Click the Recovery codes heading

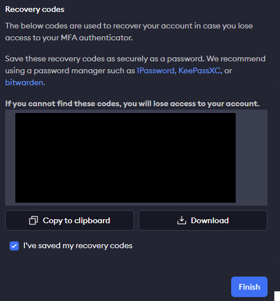(35, 9)
